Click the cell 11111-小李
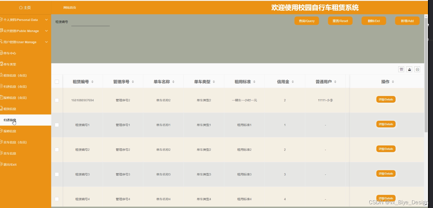Viewport: 433px width, 208px height. pos(325,100)
